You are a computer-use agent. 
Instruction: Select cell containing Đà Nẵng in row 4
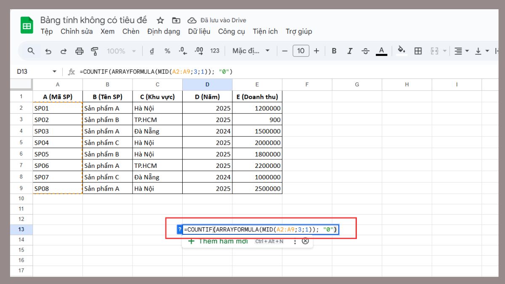click(x=157, y=131)
